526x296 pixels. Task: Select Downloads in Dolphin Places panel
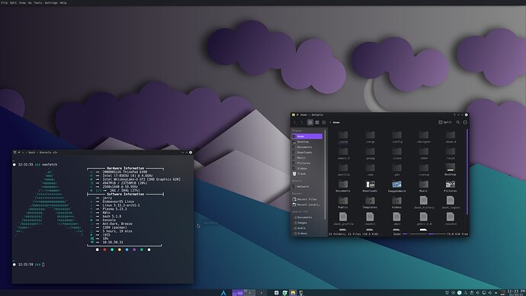tap(307, 153)
